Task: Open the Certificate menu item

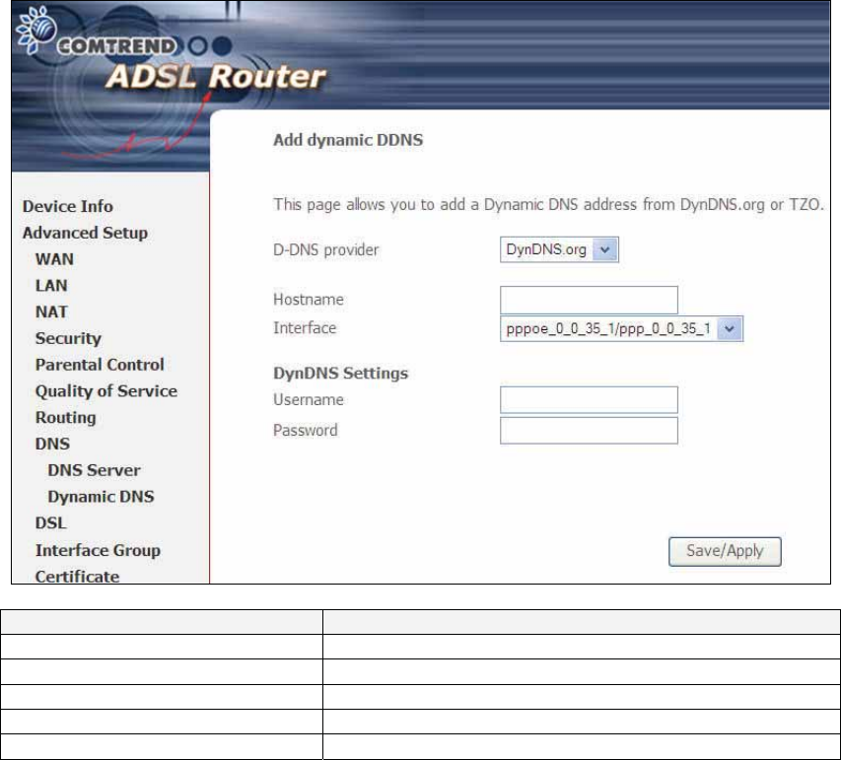Action: tap(77, 577)
